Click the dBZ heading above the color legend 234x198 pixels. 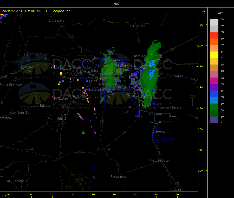(x=220, y=14)
